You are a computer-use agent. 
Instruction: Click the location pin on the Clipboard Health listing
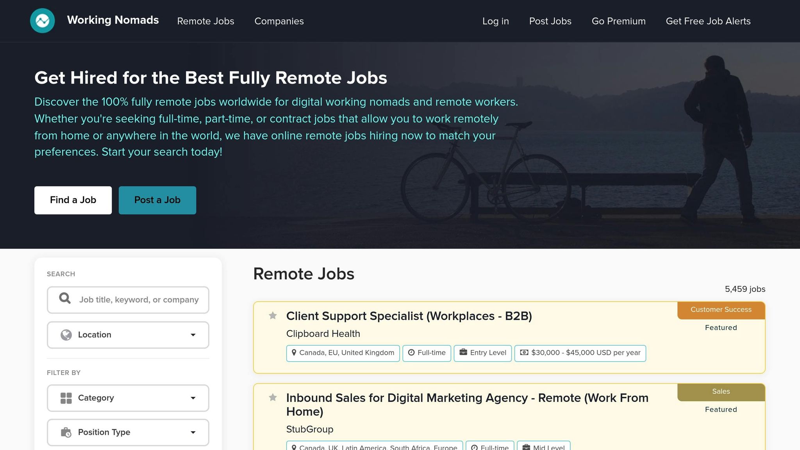(294, 353)
